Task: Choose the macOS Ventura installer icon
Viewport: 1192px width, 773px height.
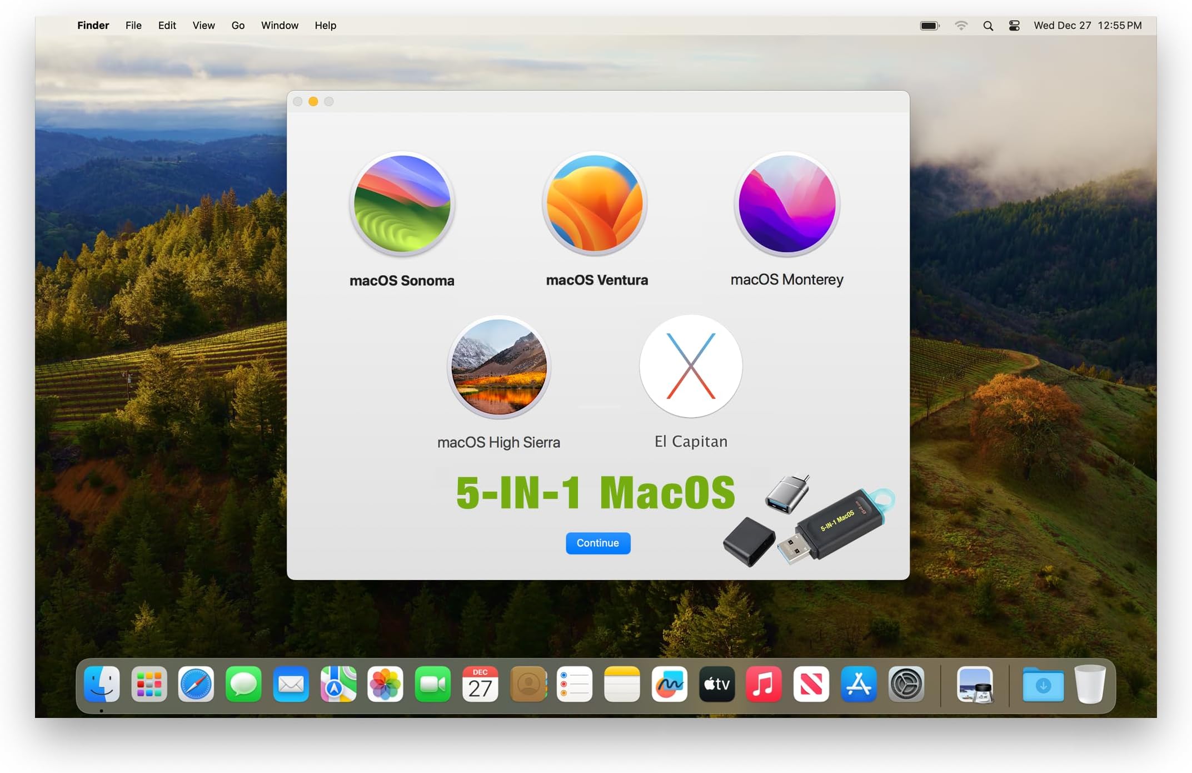Action: (x=595, y=204)
